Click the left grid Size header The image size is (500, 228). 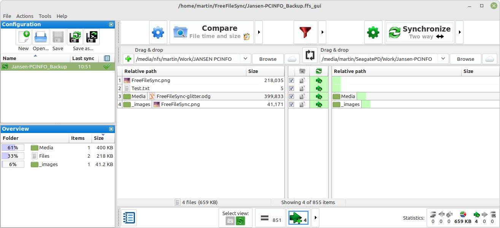coord(265,71)
